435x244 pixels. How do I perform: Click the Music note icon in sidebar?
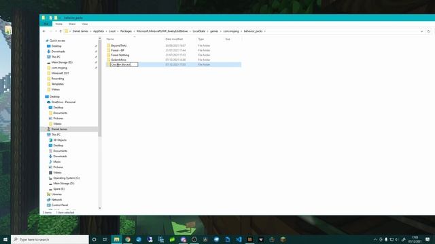point(50,161)
